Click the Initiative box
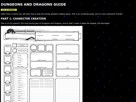Screen dimensions: 136x102 pos(41,48)
